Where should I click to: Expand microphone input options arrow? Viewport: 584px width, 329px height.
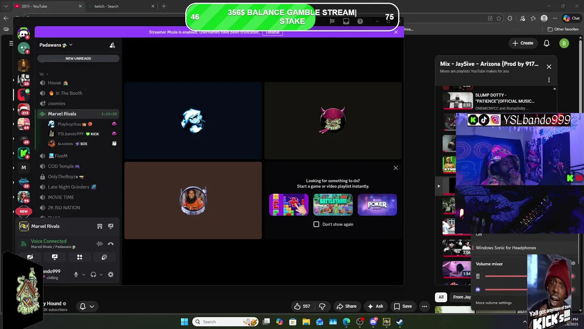(83, 275)
